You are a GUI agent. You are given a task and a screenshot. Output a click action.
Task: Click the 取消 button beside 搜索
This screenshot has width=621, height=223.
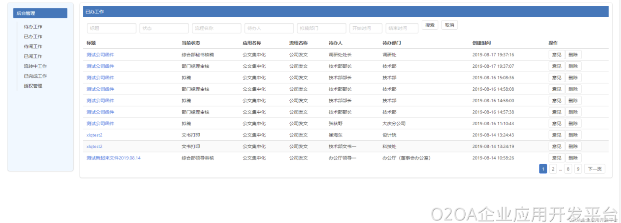(x=449, y=25)
